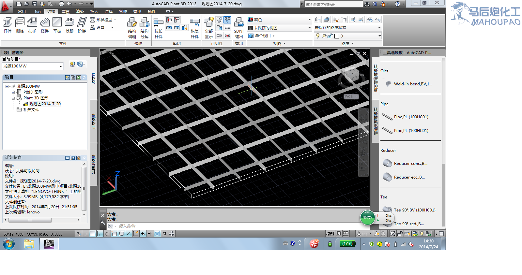Open the 未保存的视图 view dropdown
The width and height of the screenshot is (522, 275).
click(279, 28)
